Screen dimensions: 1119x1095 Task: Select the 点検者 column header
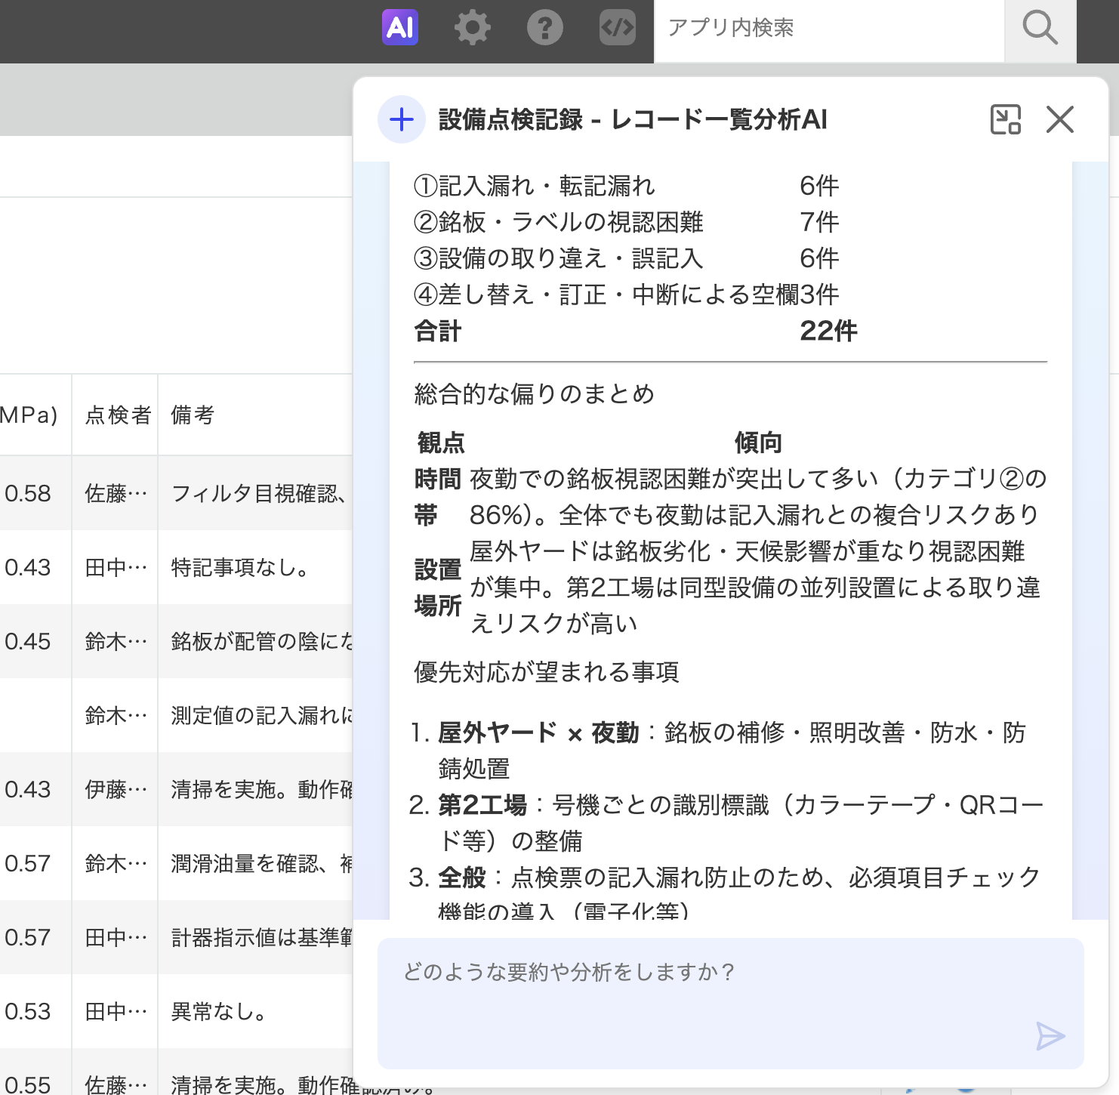click(x=118, y=415)
